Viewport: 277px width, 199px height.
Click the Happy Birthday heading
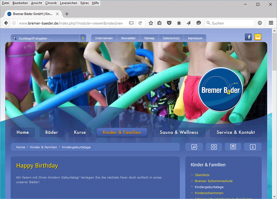click(37, 166)
